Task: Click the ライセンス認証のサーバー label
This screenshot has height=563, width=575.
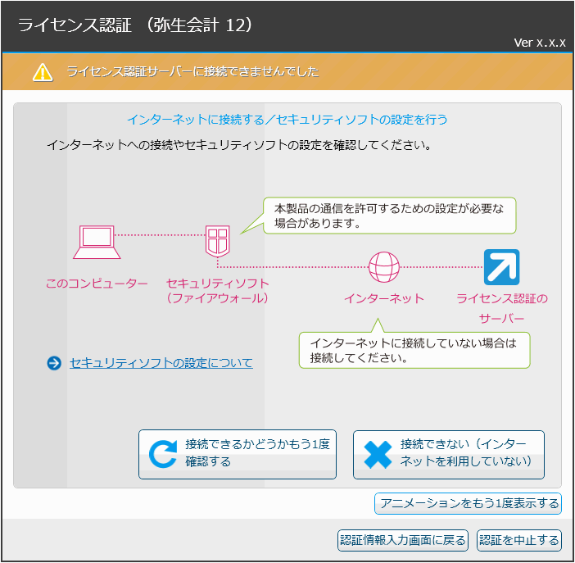Action: [x=501, y=308]
